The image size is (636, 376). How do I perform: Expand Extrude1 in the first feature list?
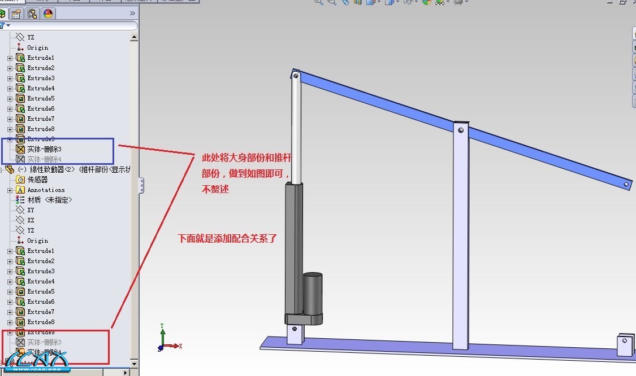10,58
